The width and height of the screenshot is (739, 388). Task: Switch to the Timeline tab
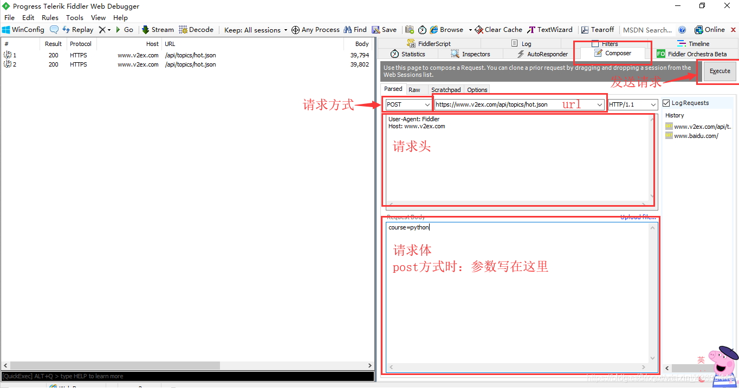[693, 44]
